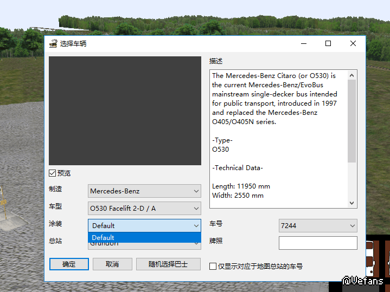Image resolution: width=390 pixels, height=292 pixels.
Task: Click the 'Width: 2550 mm' description line
Action: coord(238,196)
